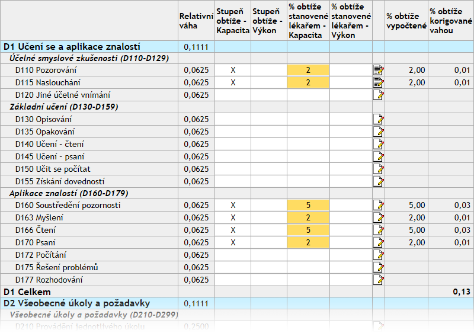
Task: Toggle X mark in Kapacita for D163 Myšlení
Action: coord(233,217)
